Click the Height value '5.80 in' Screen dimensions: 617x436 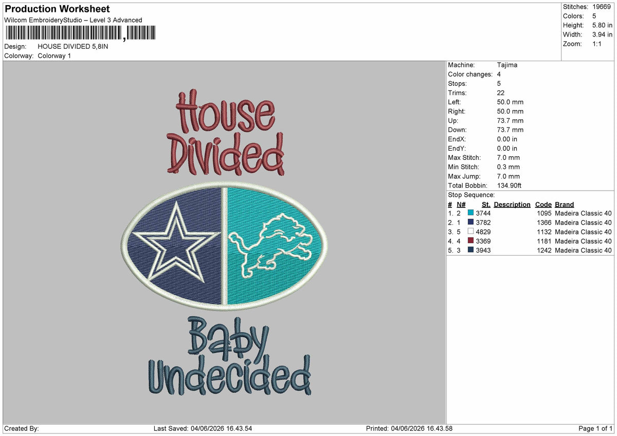pyautogui.click(x=602, y=25)
